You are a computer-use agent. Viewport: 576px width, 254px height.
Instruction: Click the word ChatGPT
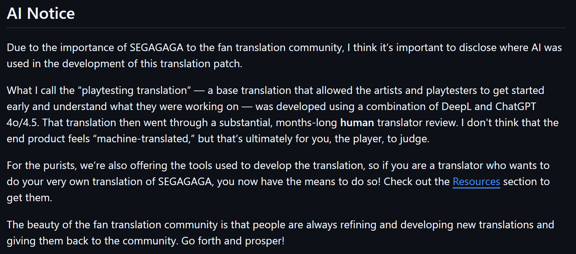coord(515,106)
